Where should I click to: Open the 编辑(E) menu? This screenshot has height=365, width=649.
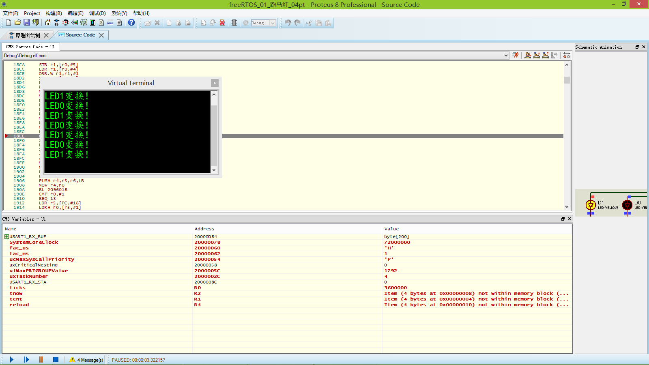point(75,13)
